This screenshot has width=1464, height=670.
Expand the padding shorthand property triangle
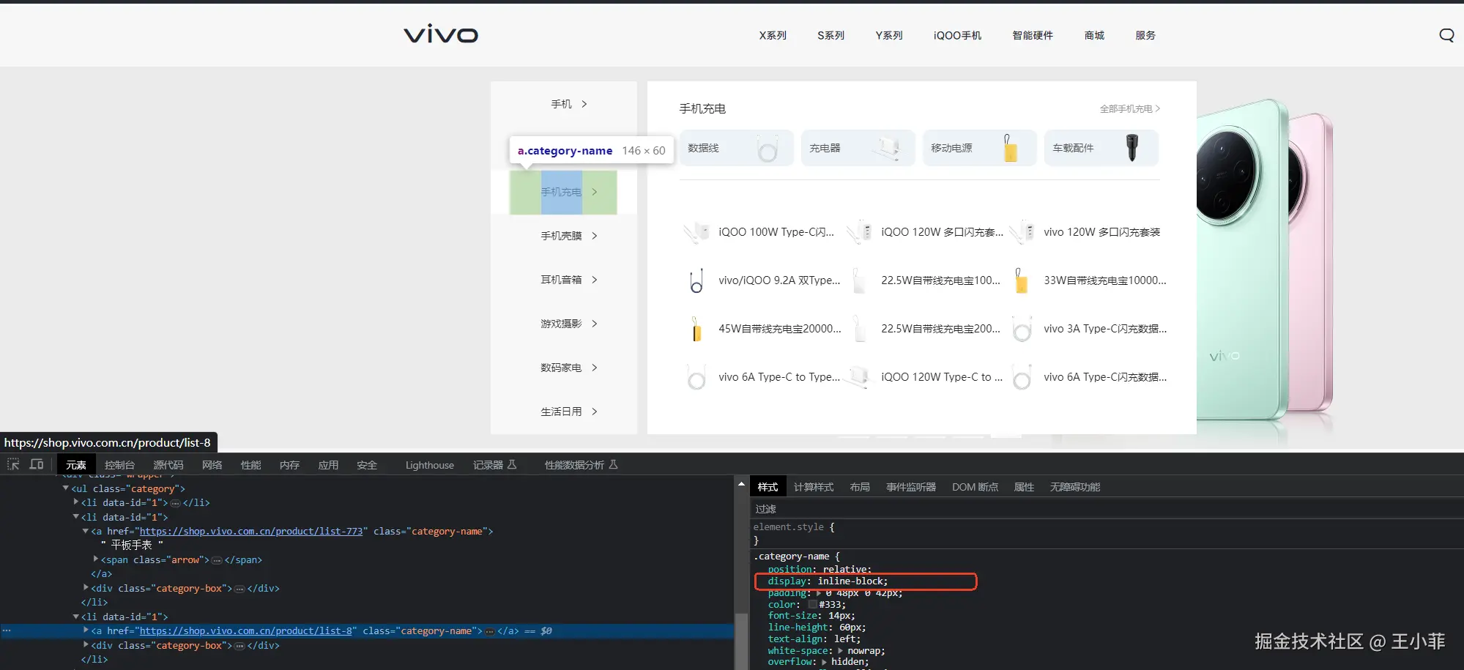coord(820,593)
